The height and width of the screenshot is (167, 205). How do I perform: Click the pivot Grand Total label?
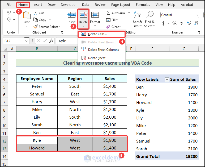[x=148, y=156]
